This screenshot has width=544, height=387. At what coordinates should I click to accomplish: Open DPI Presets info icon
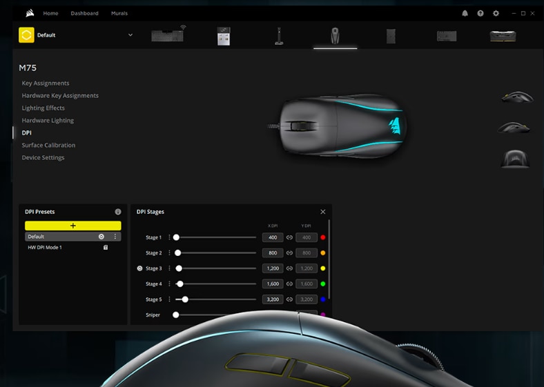tap(118, 212)
